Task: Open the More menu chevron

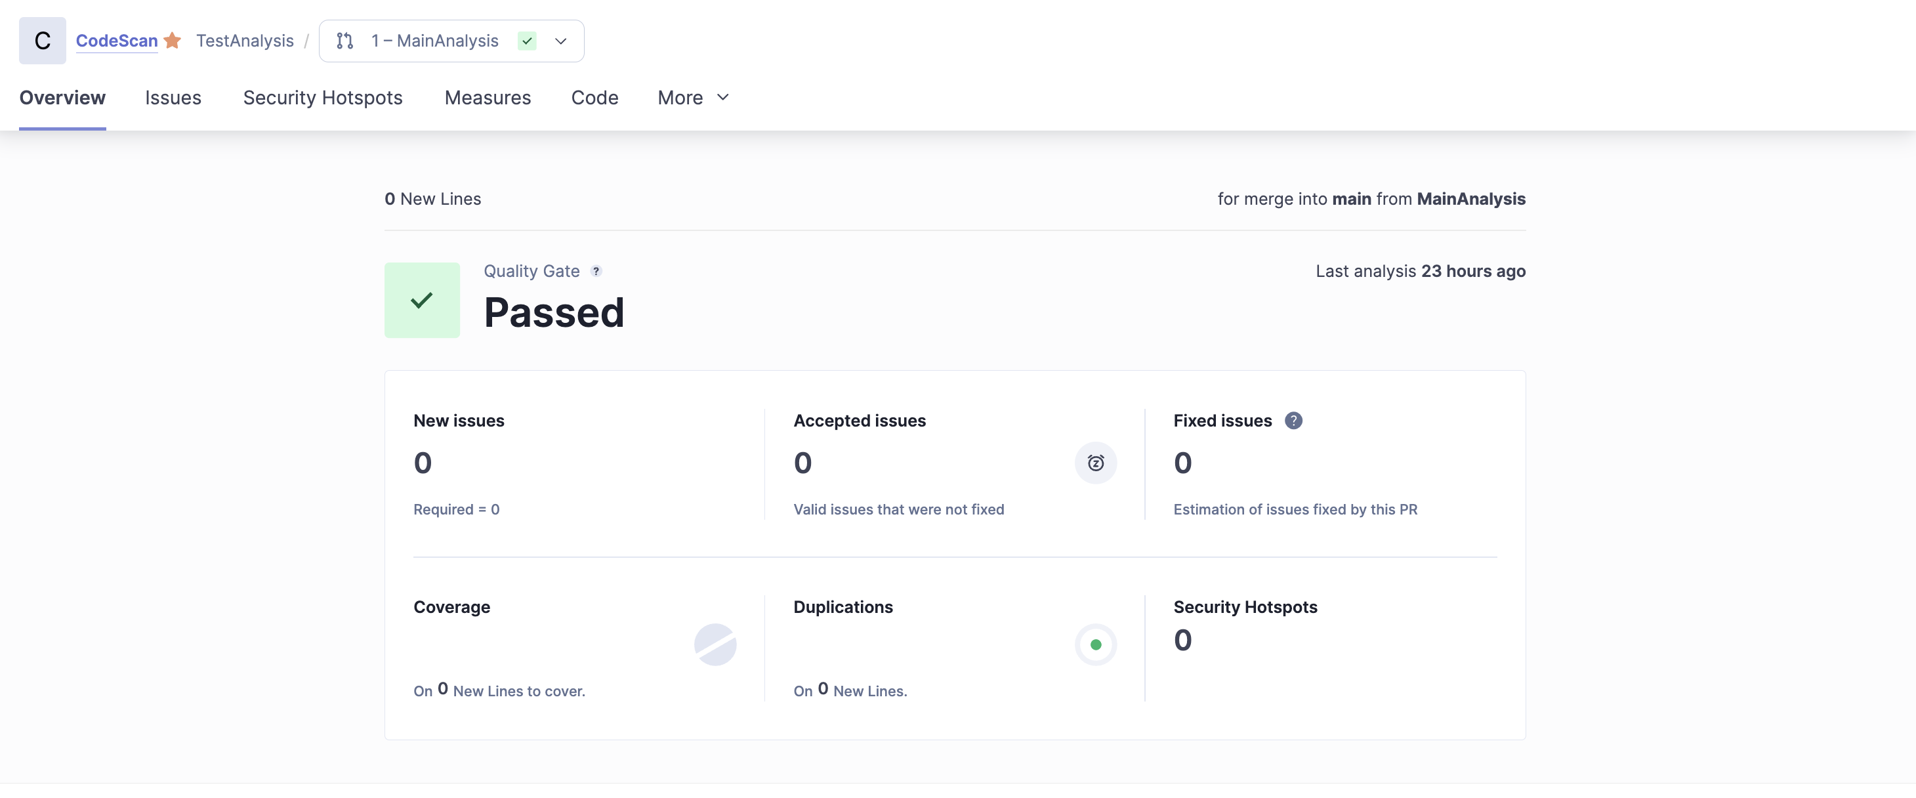Action: pyautogui.click(x=722, y=97)
